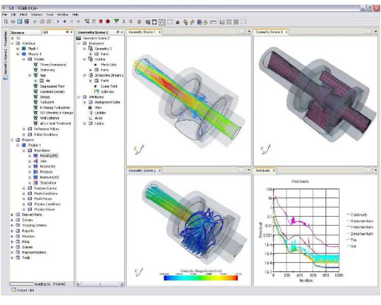Expand the Lights node in scene tree

85,124
